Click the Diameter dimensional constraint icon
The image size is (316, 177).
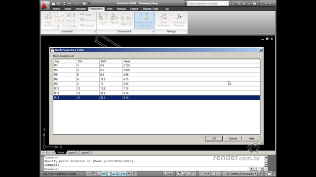click(x=129, y=18)
